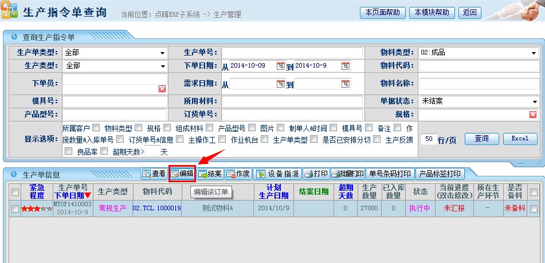This screenshot has height=263, width=545.
Task: Tick the 图片 display option checkbox
Action: (281, 127)
